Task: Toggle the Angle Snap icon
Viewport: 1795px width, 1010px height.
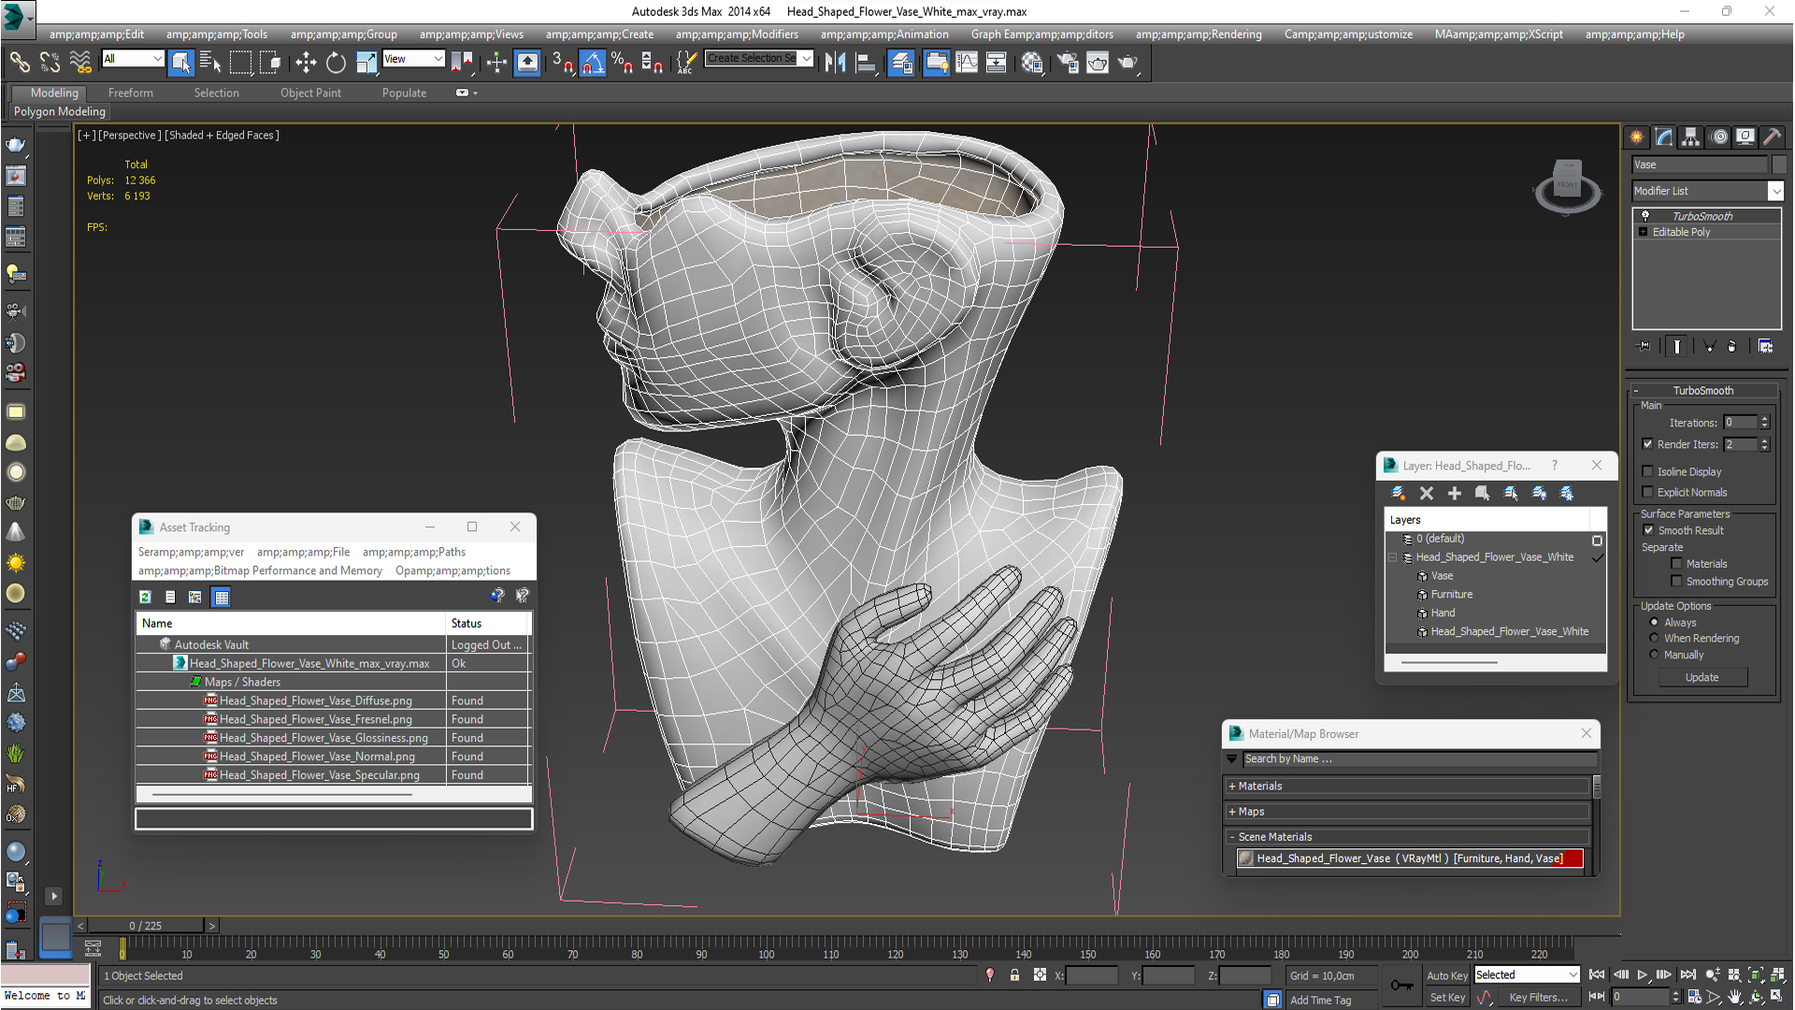Action: [x=593, y=63]
